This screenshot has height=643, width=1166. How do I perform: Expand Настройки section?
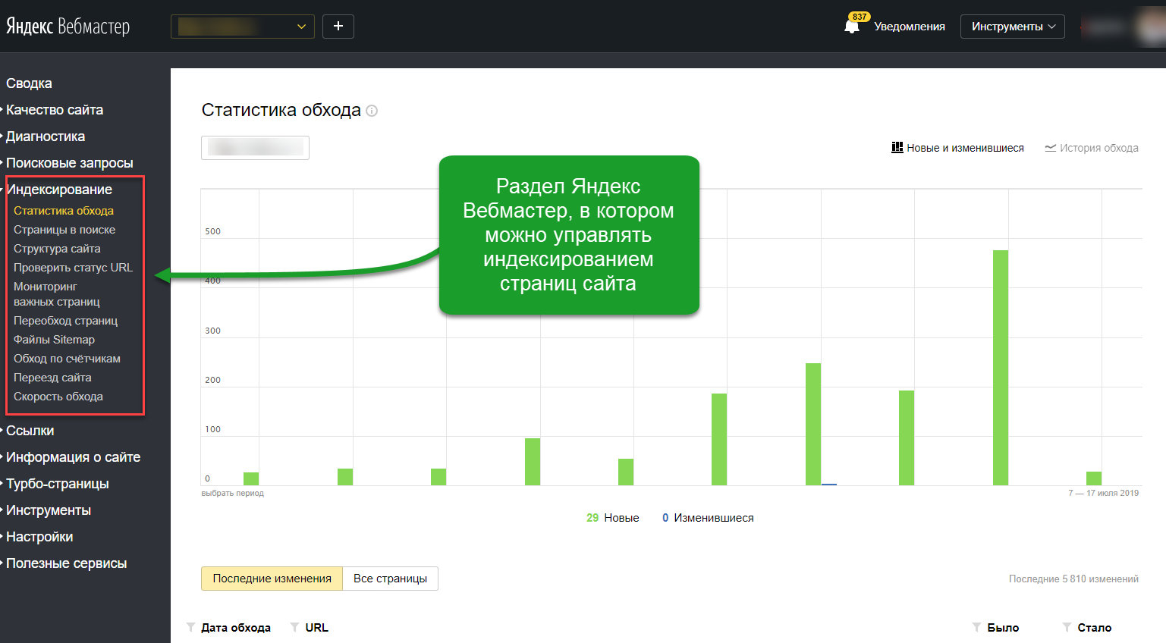tap(39, 537)
